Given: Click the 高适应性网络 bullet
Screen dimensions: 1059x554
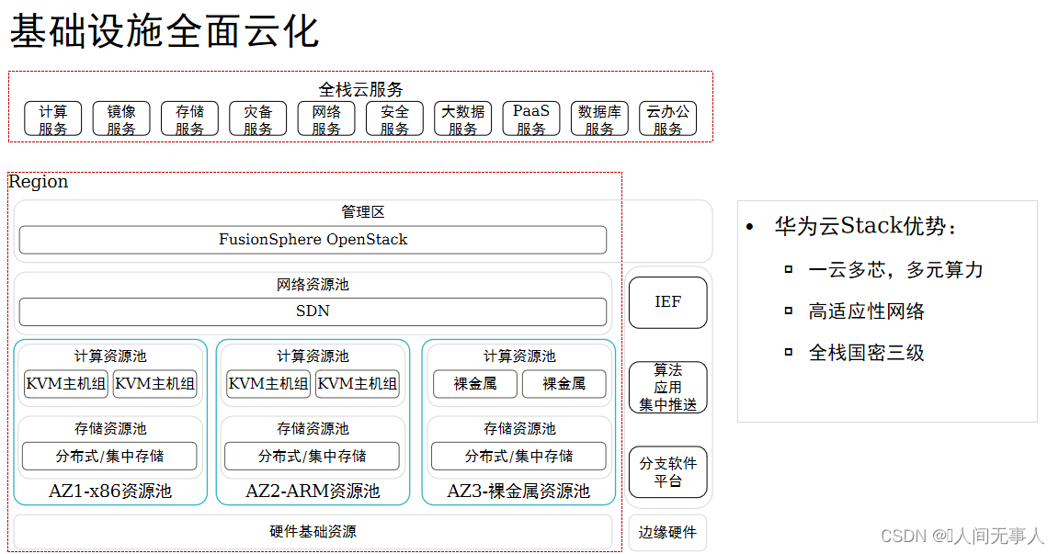Looking at the screenshot, I should coord(867,311).
